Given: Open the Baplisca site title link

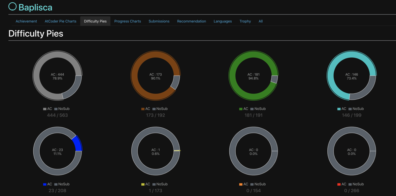Looking at the screenshot, I should click(x=35, y=7).
